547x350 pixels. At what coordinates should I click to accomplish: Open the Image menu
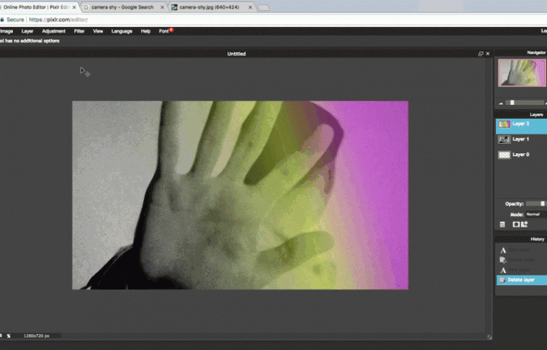[x=7, y=31]
